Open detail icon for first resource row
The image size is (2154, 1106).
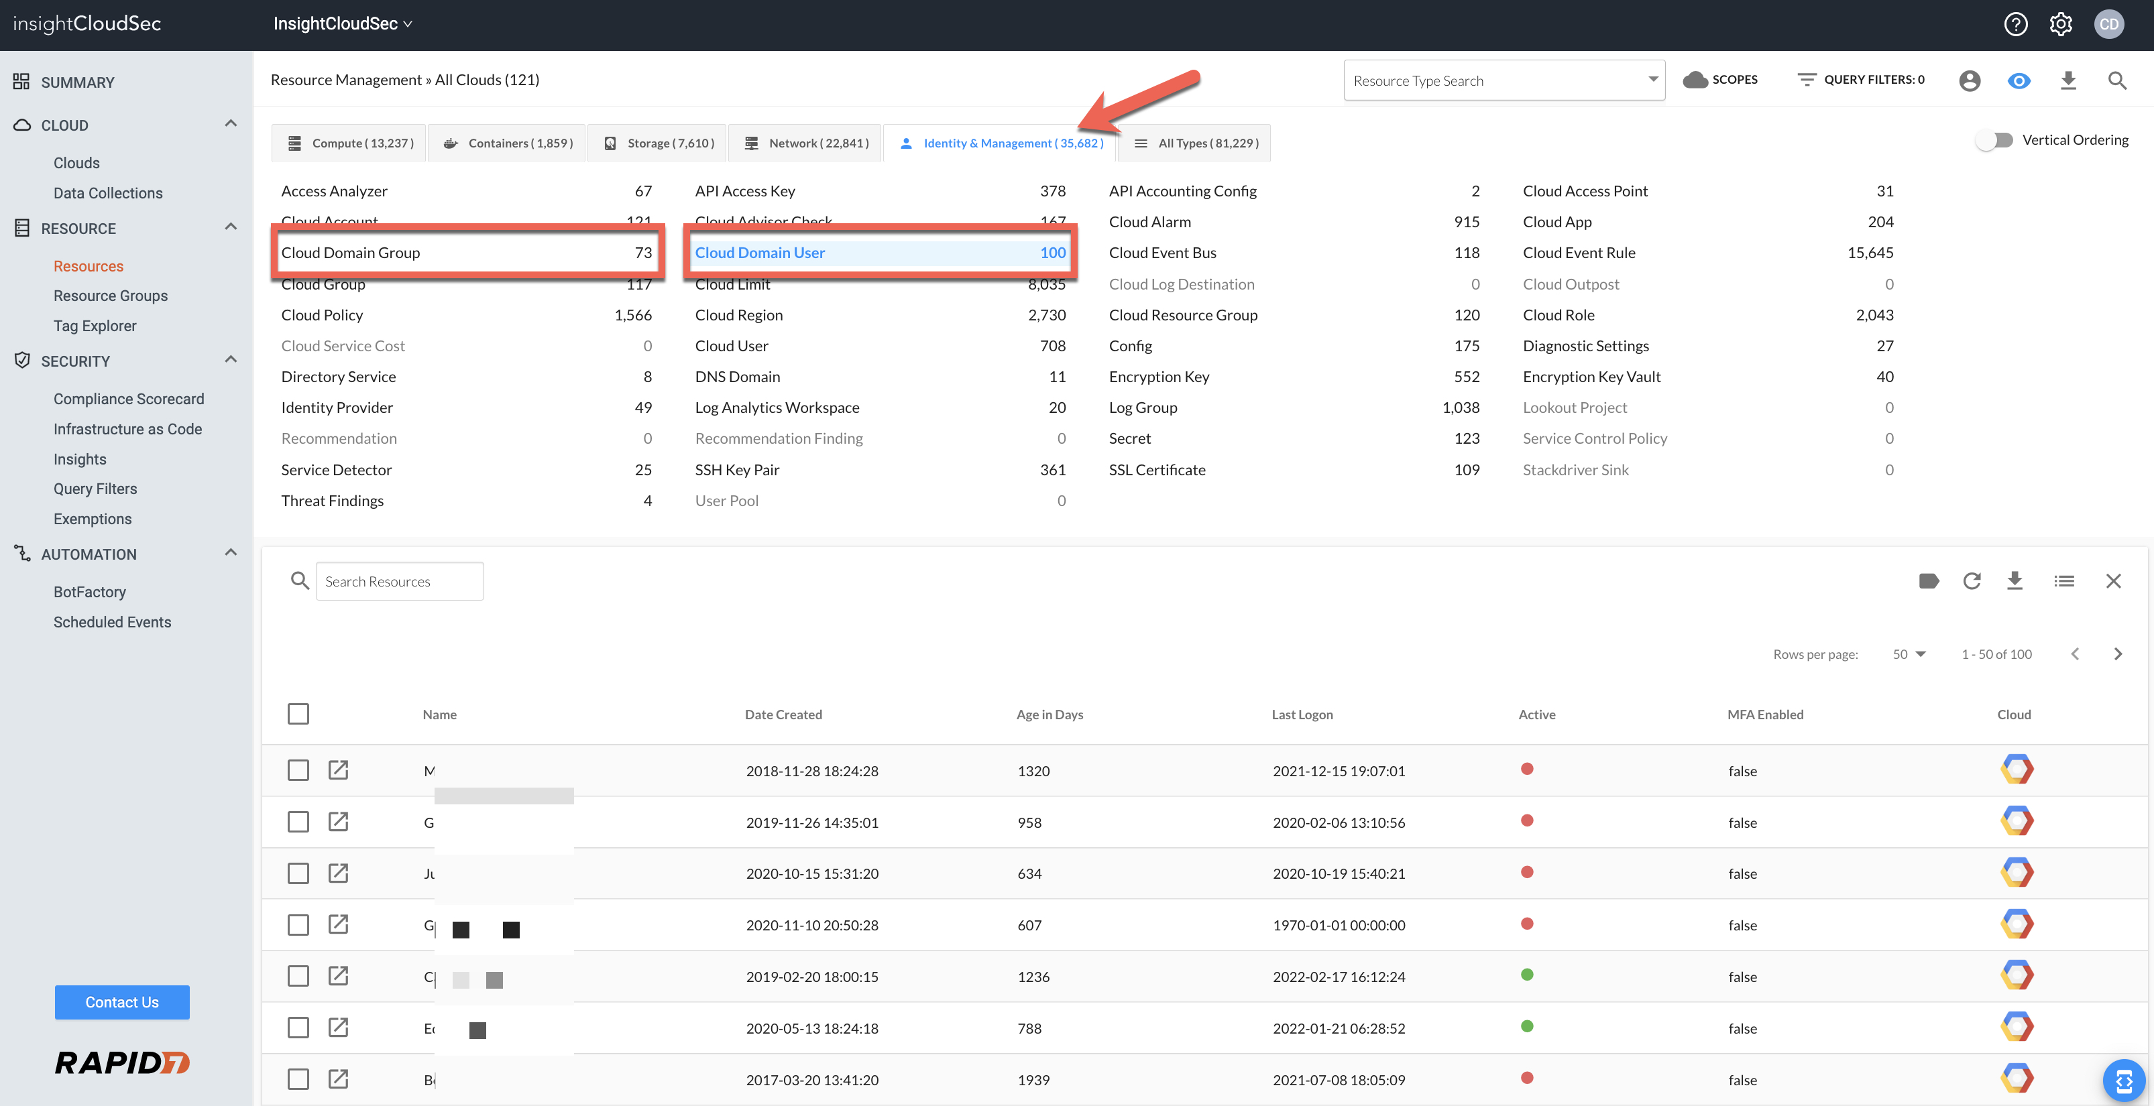pos(338,770)
